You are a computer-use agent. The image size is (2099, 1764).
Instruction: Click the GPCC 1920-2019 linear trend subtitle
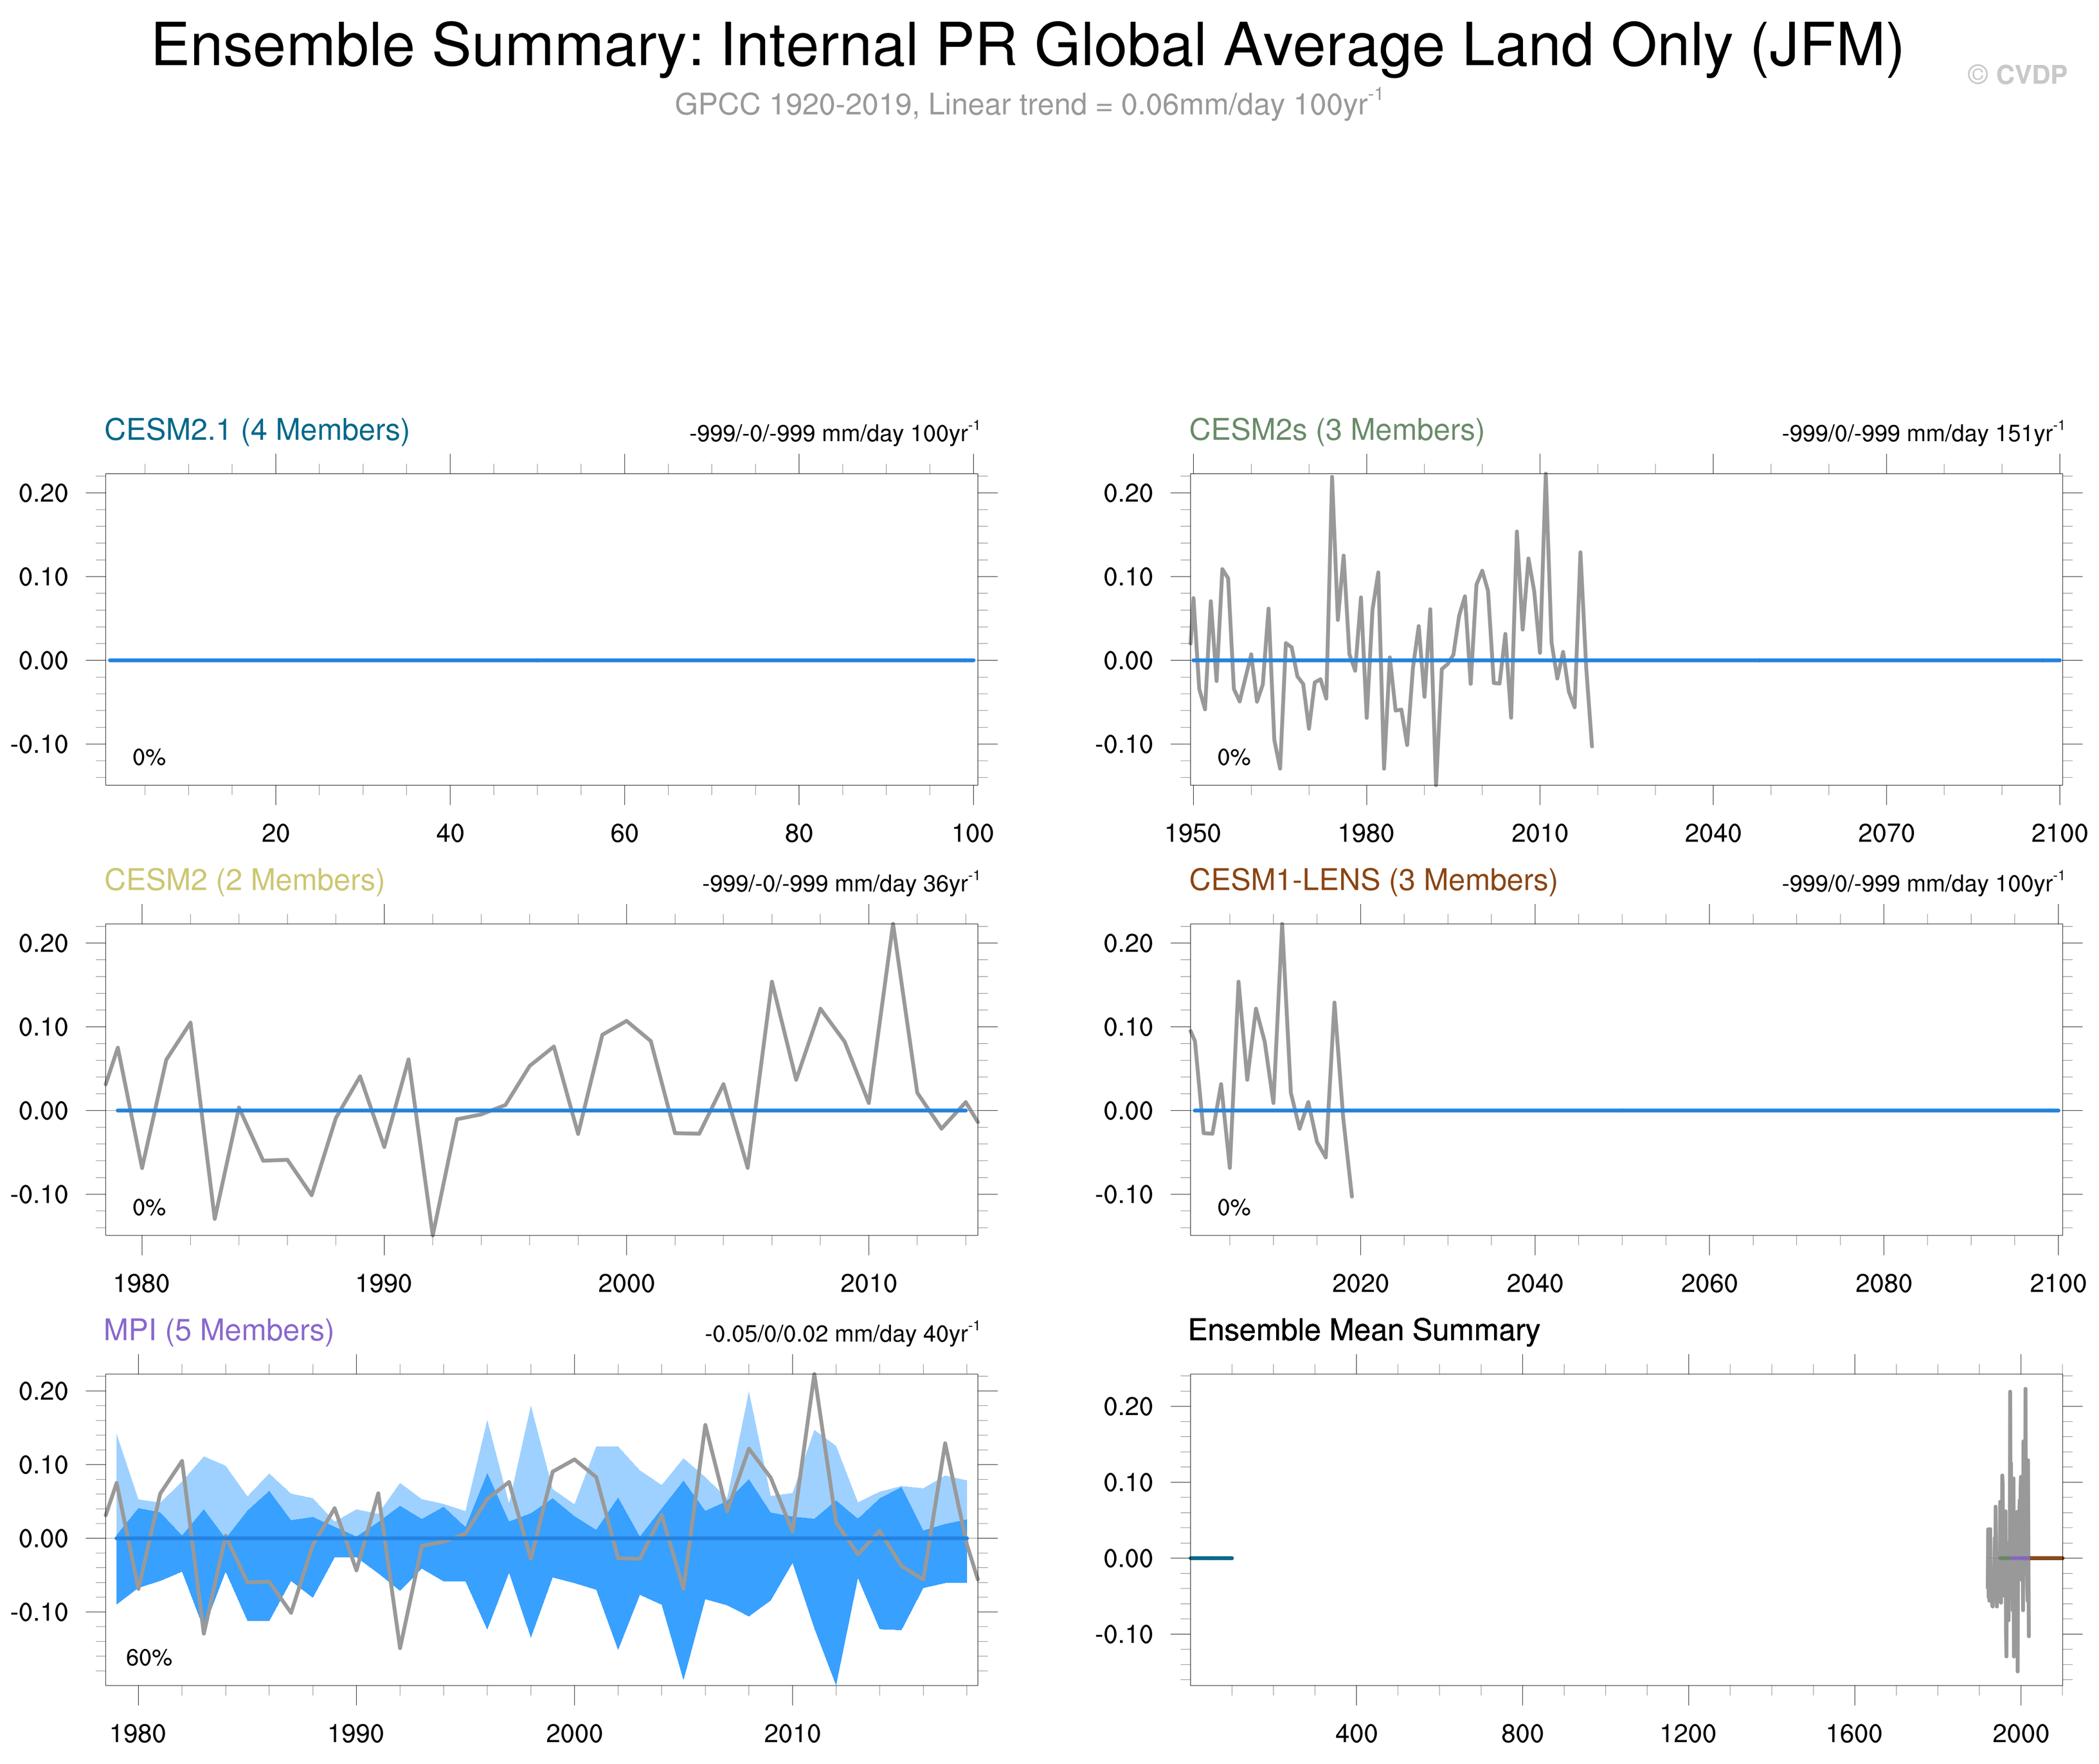(x=1026, y=104)
